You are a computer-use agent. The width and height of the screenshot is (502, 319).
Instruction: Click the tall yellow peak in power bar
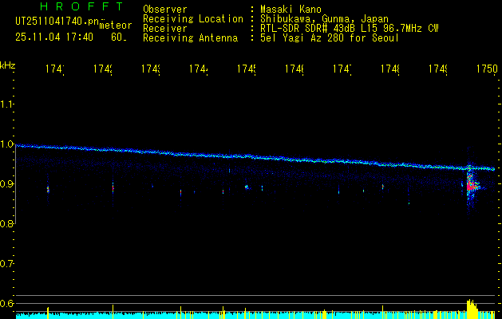pos(470,307)
